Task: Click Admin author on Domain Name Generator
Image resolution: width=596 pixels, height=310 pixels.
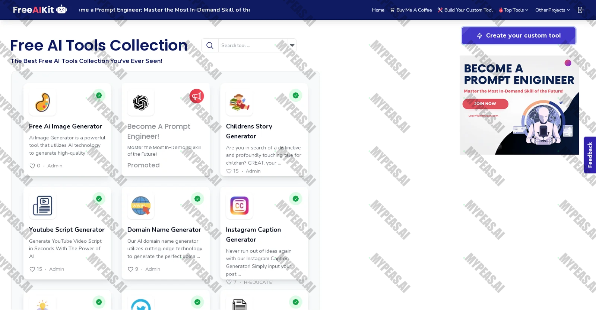Action: [x=153, y=269]
